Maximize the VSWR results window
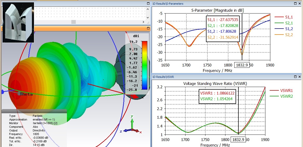303x147 pixels. (295, 77)
